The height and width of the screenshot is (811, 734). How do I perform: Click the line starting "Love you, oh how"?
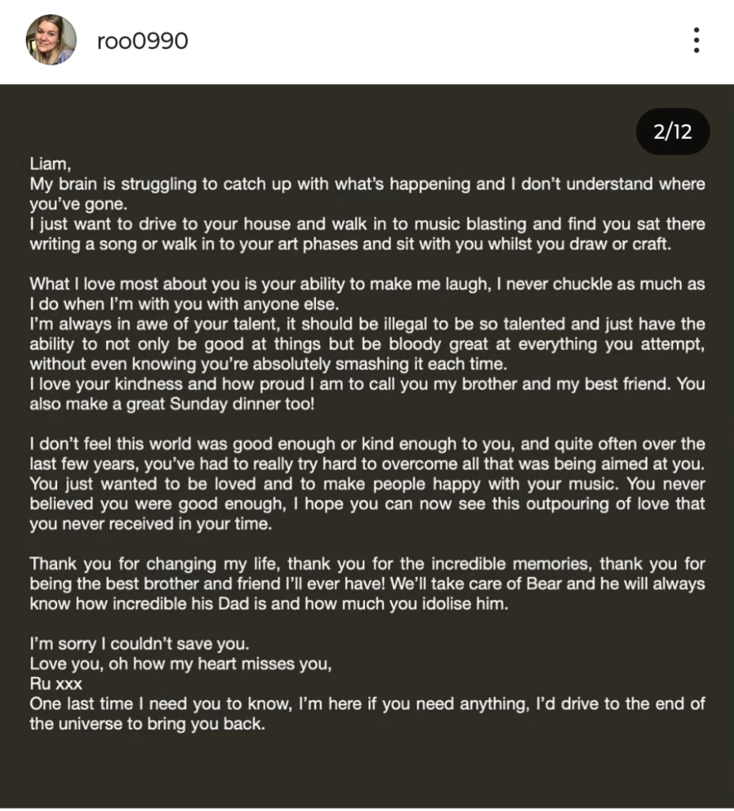pyautogui.click(x=181, y=664)
